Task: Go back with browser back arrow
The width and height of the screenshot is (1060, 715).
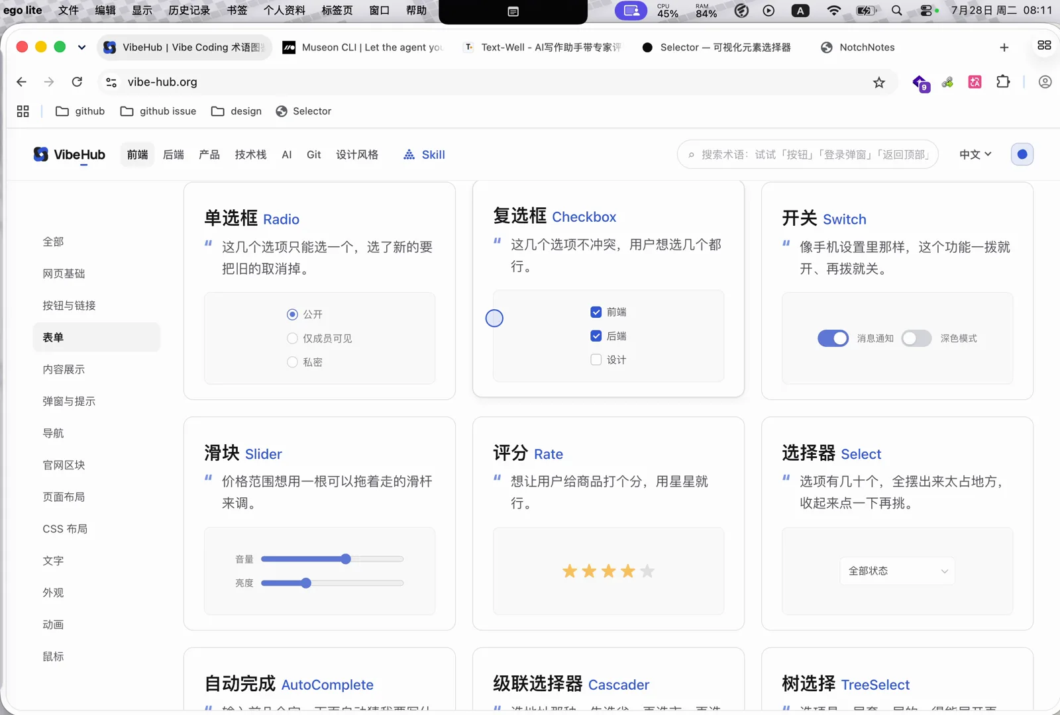Action: pos(21,82)
